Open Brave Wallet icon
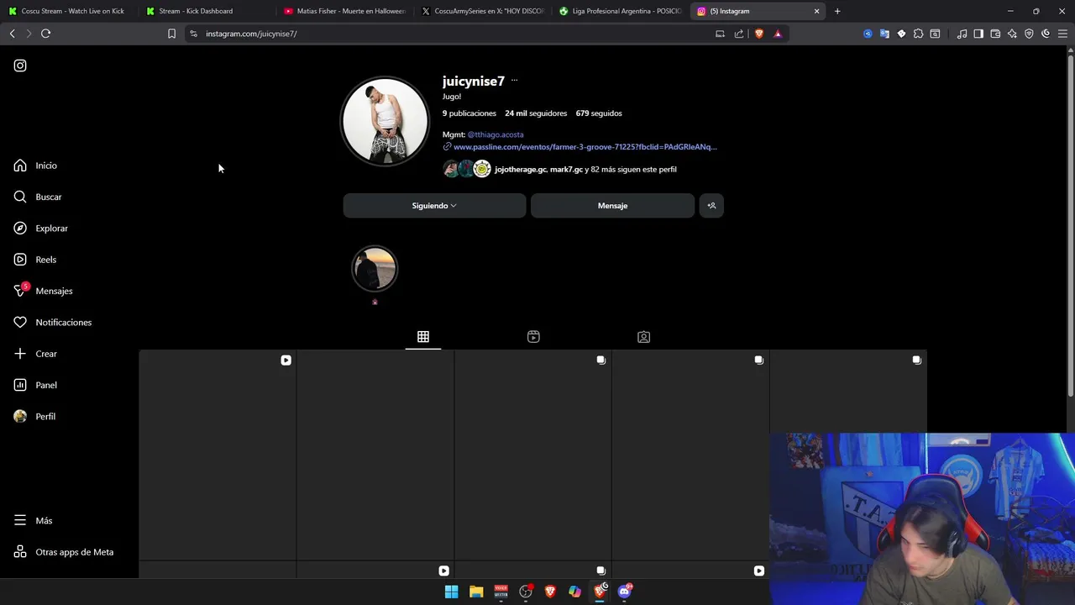This screenshot has width=1075, height=605. click(x=995, y=34)
